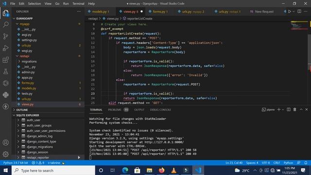The width and height of the screenshot is (311, 175).
Task: Open the File menu
Action: [x=13, y=3]
